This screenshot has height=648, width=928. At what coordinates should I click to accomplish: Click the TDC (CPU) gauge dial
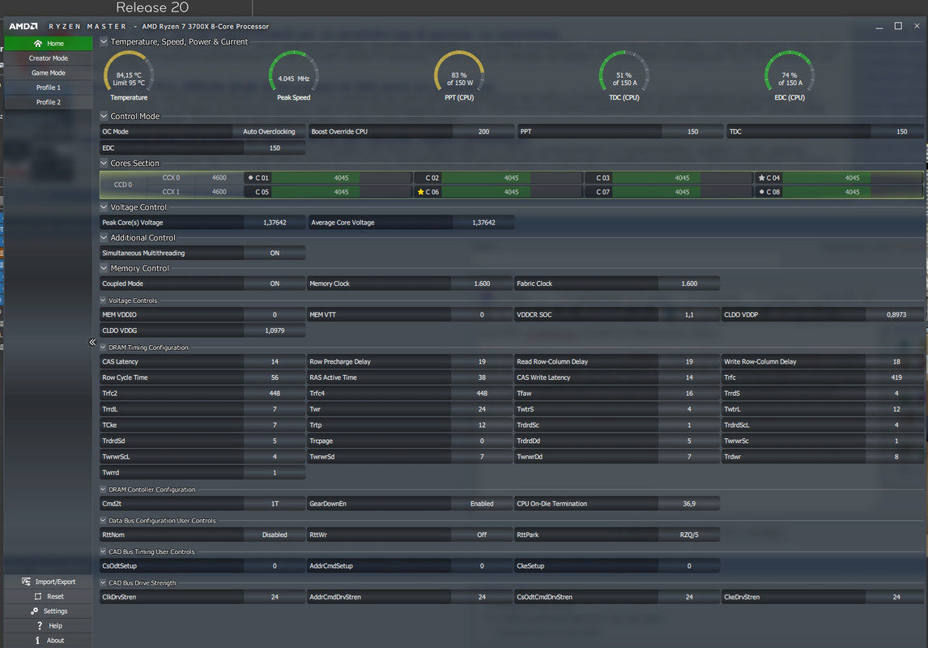coord(624,73)
